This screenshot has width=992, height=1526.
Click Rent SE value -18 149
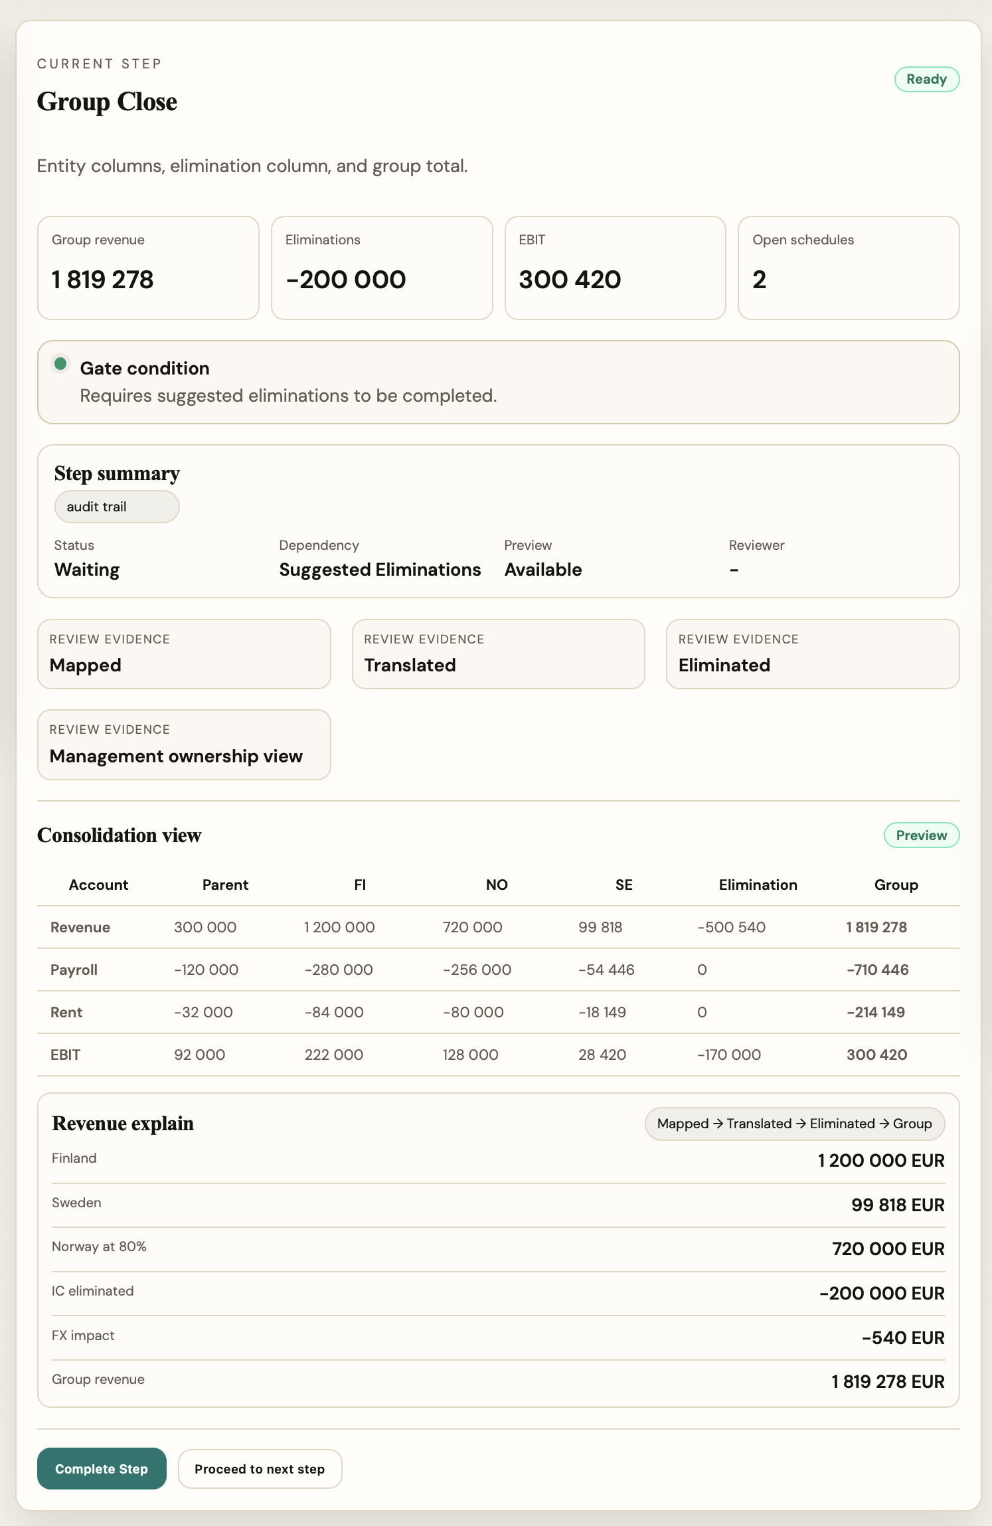(602, 1012)
